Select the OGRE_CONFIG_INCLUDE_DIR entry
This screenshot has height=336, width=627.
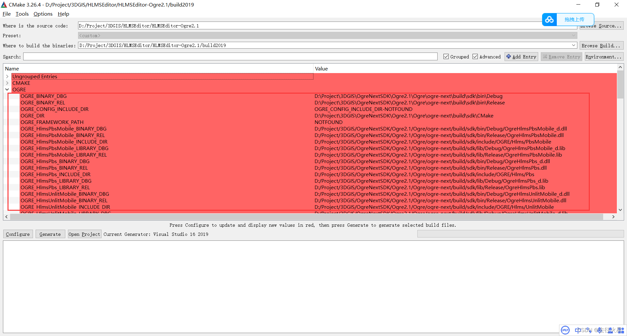pyautogui.click(x=55, y=109)
